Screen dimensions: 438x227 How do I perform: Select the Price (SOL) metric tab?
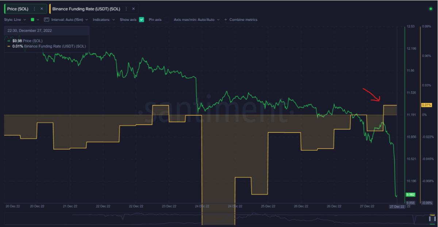17,8
